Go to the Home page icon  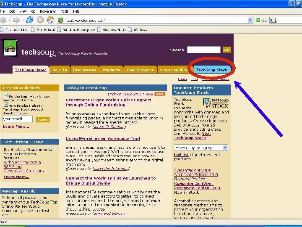click(x=50, y=20)
